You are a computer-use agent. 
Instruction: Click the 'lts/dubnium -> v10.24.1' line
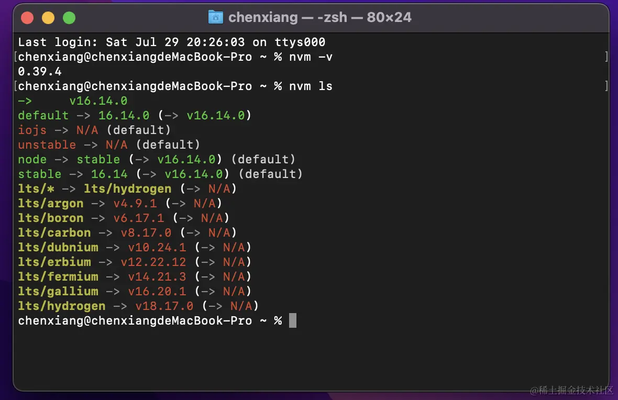tap(135, 247)
